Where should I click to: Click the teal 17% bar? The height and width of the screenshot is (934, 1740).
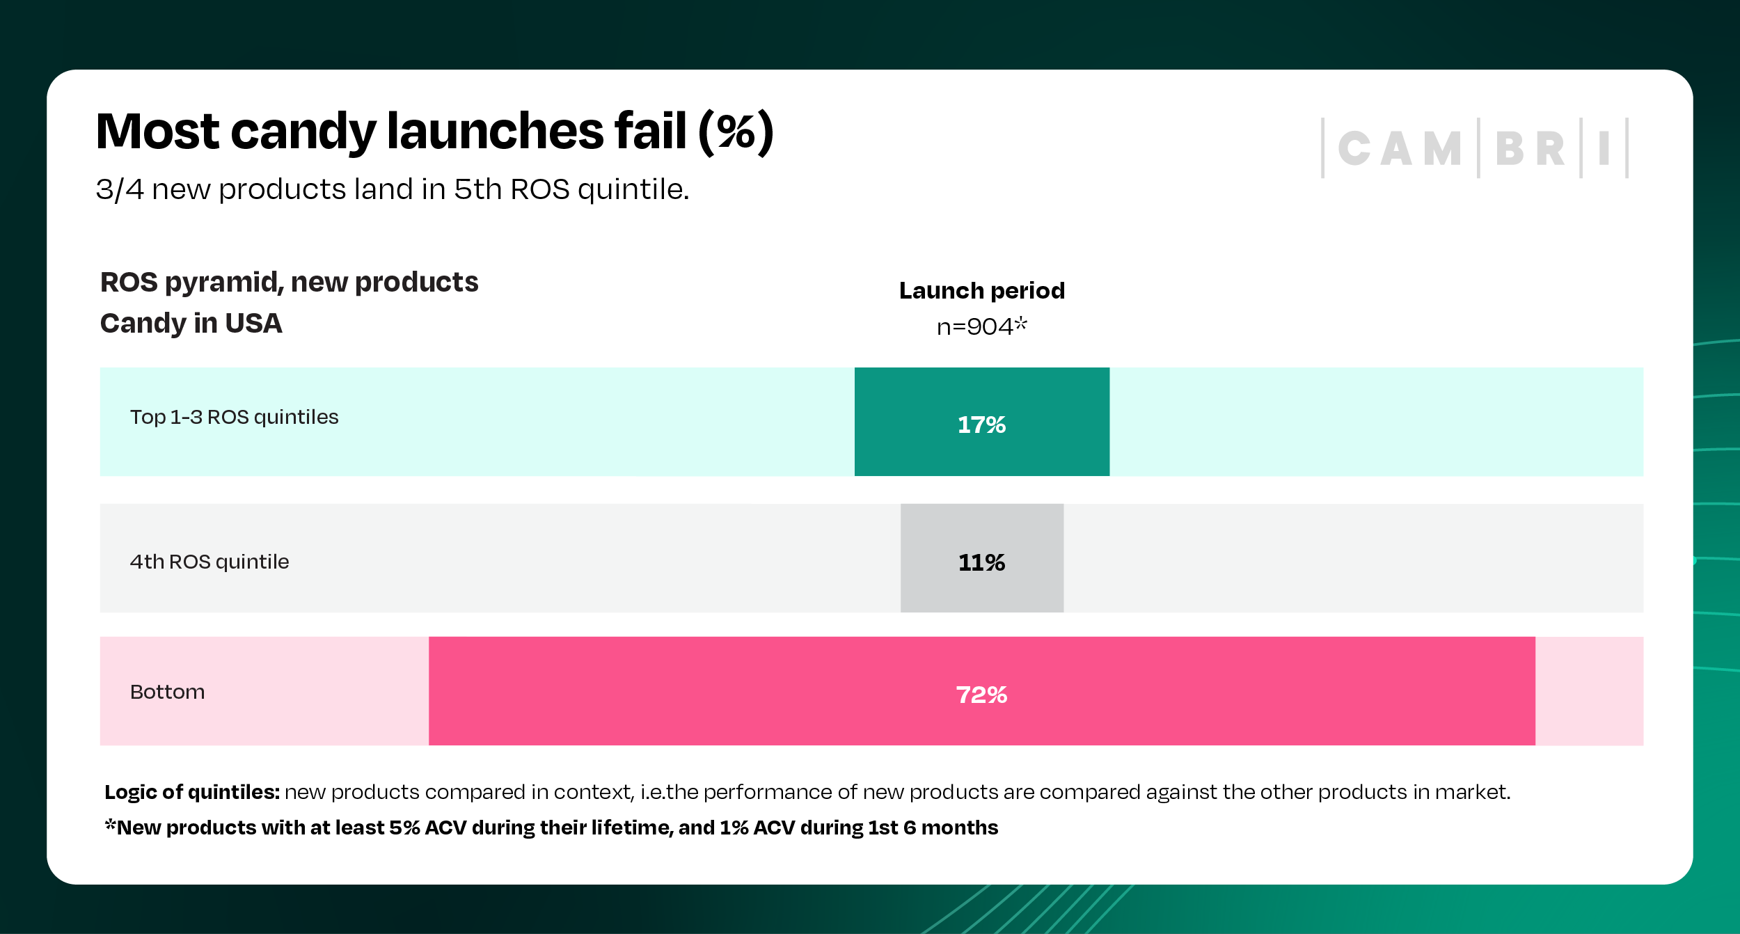click(x=981, y=422)
